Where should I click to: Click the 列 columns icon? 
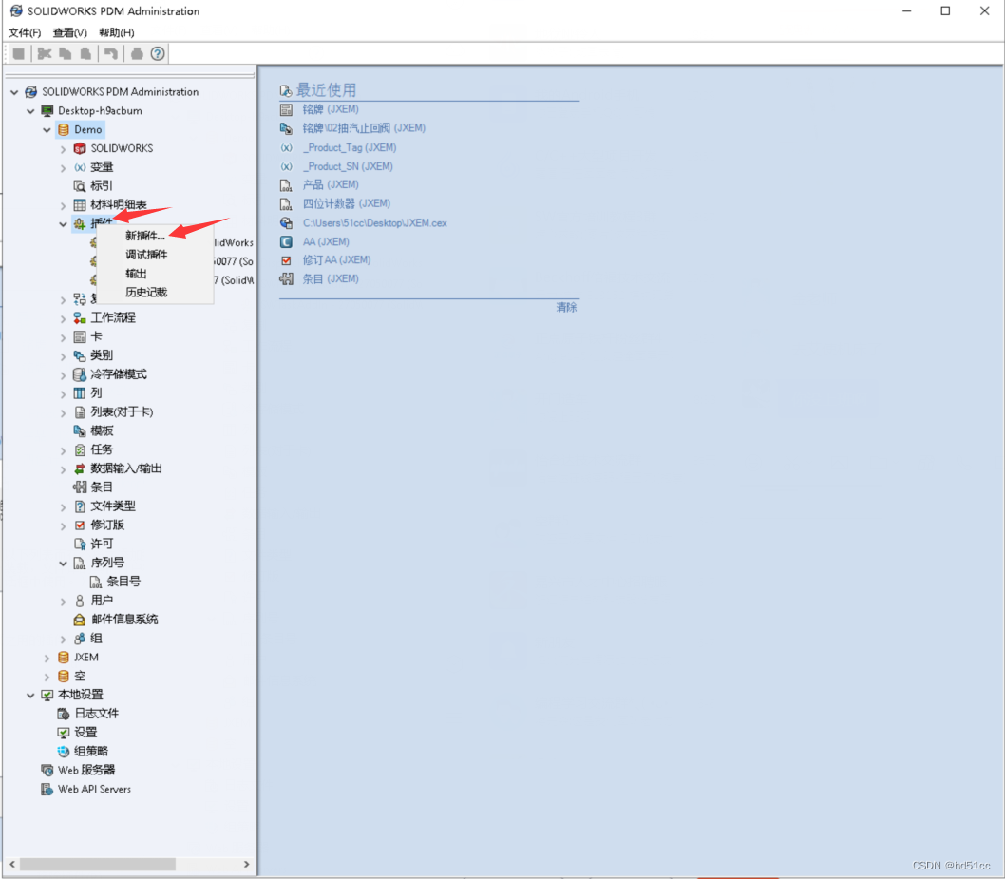click(80, 393)
